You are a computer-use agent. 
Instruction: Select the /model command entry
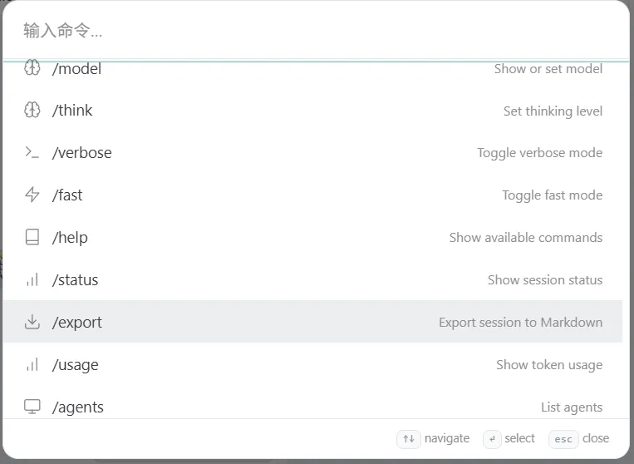(x=77, y=69)
